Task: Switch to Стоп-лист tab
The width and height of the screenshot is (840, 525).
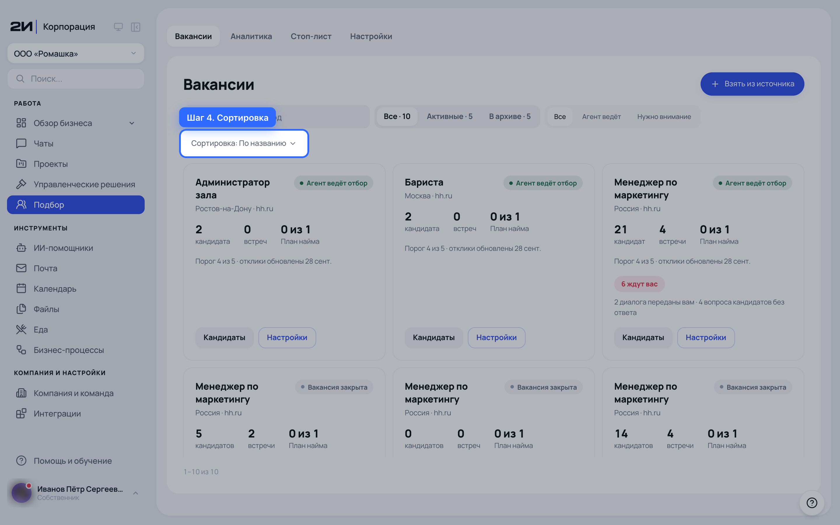Action: coord(311,36)
